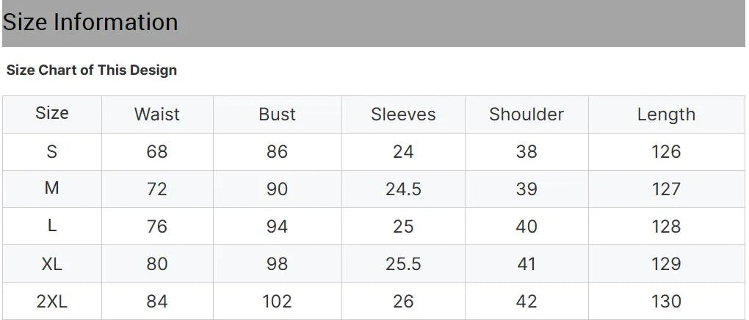The image size is (749, 320).
Task: Click the XL size row label
Action: [52, 263]
